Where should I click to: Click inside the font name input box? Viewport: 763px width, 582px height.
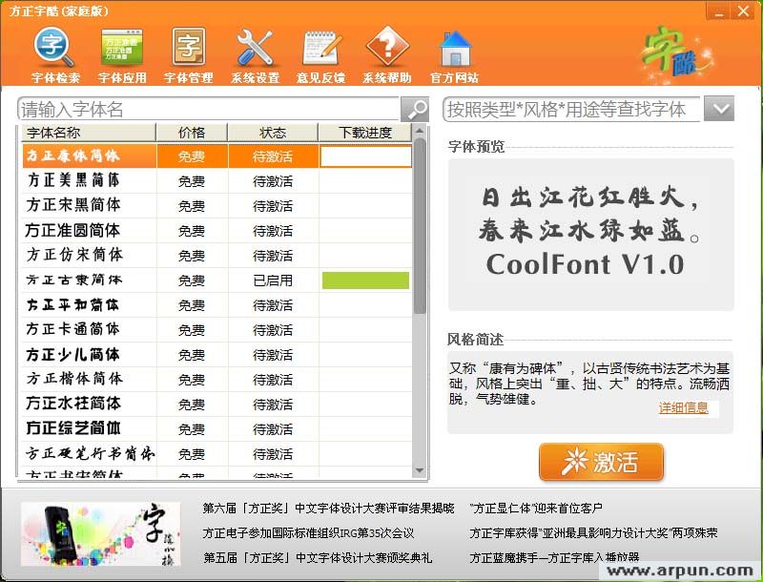[x=191, y=110]
